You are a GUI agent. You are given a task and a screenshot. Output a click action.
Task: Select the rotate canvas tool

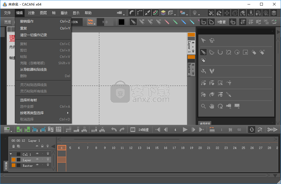(x=220, y=106)
